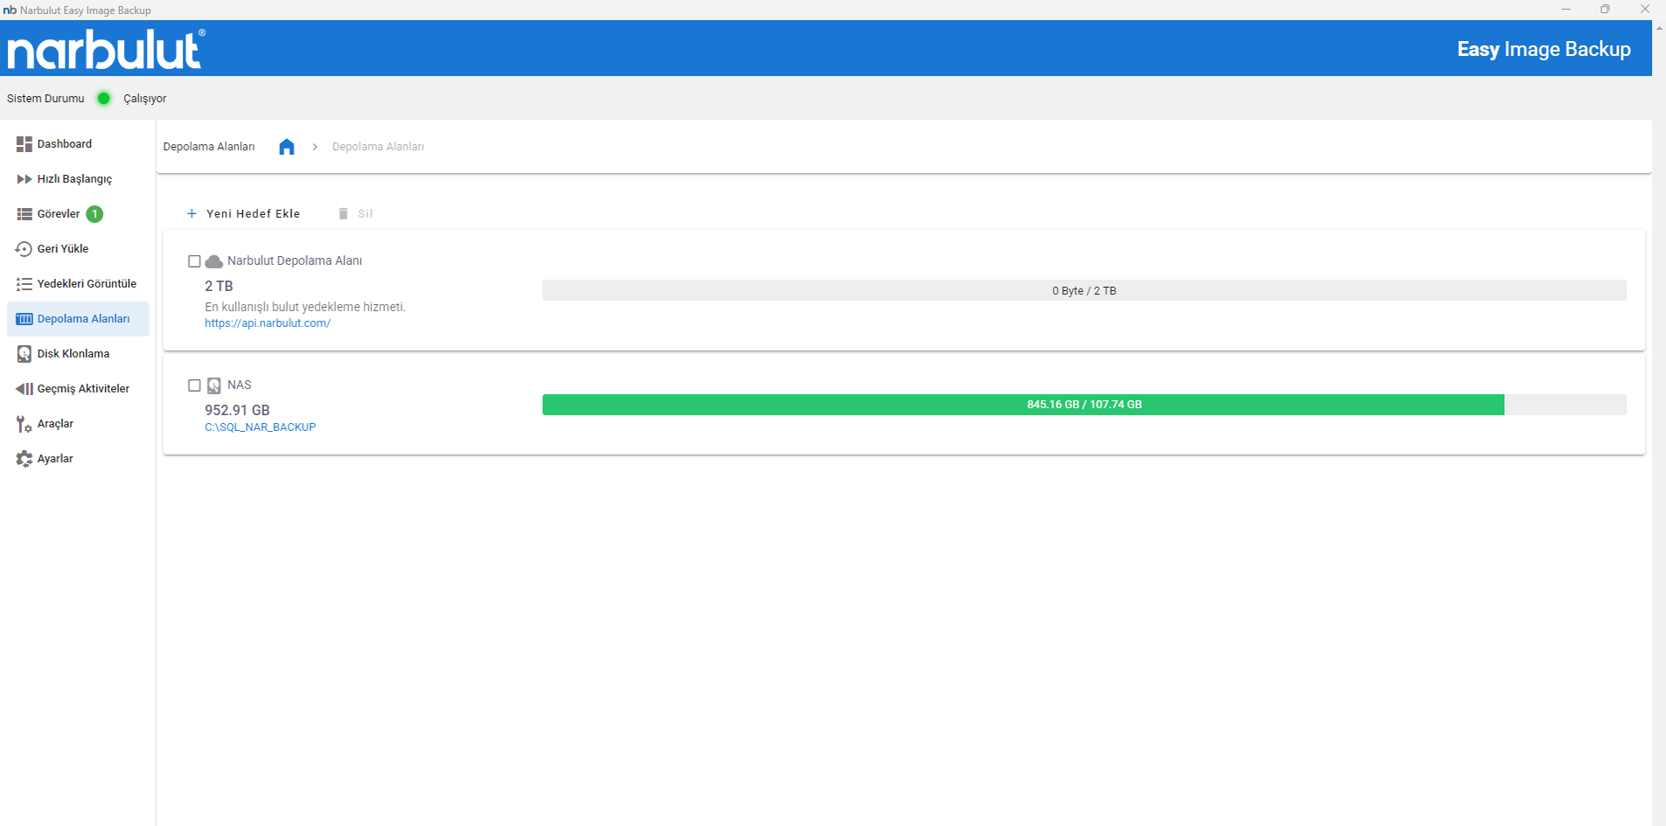Image resolution: width=1666 pixels, height=826 pixels.
Task: Check the Narbulut Depolama Alanı checkbox
Action: [194, 261]
